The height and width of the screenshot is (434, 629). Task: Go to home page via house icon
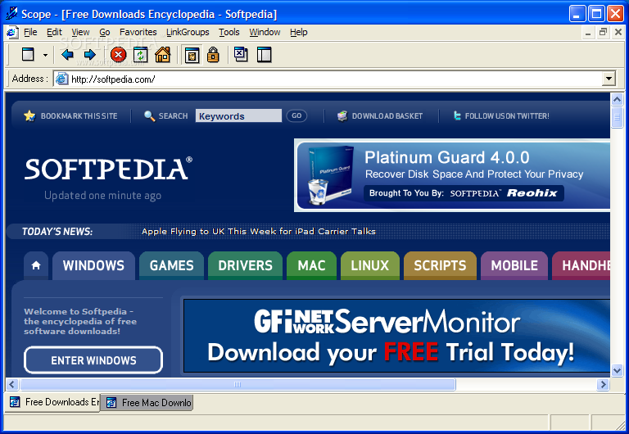(163, 55)
